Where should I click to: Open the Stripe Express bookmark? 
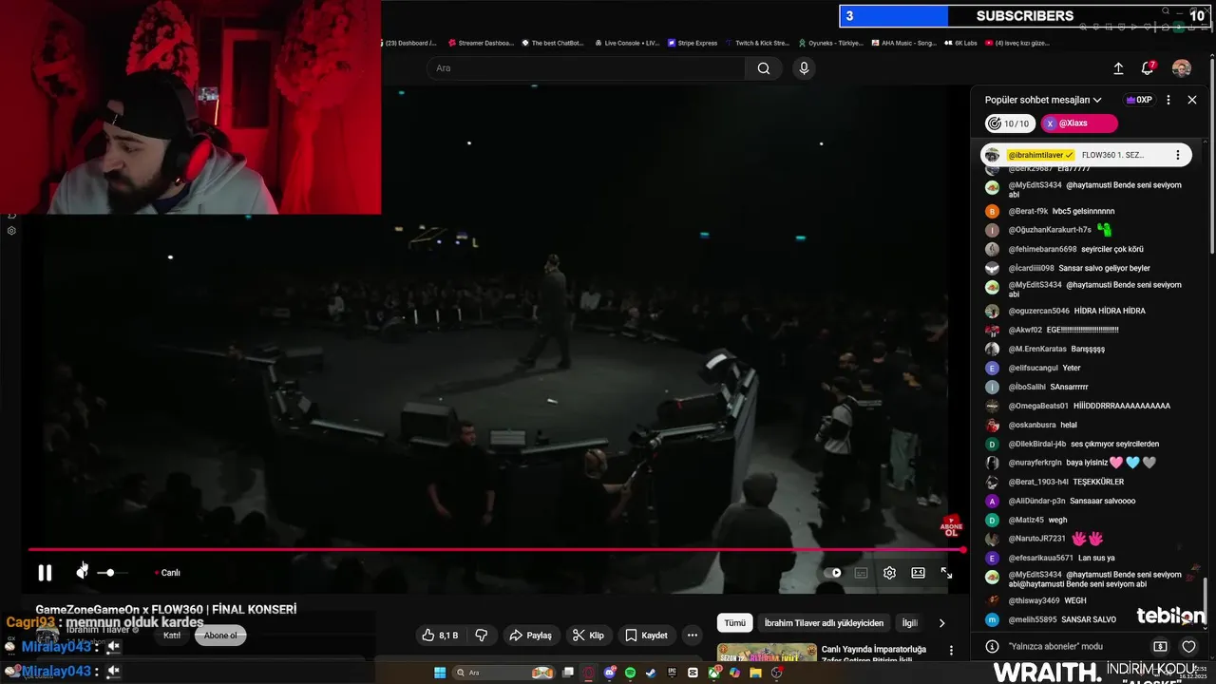[x=693, y=43]
